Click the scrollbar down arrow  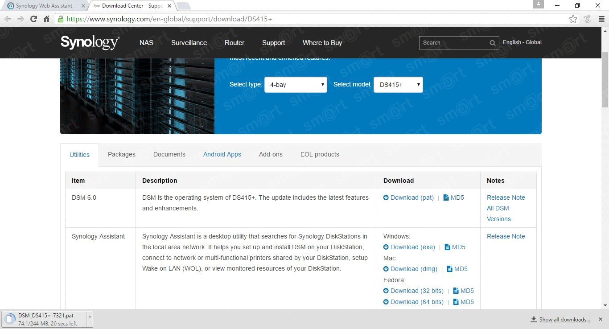click(x=605, y=305)
